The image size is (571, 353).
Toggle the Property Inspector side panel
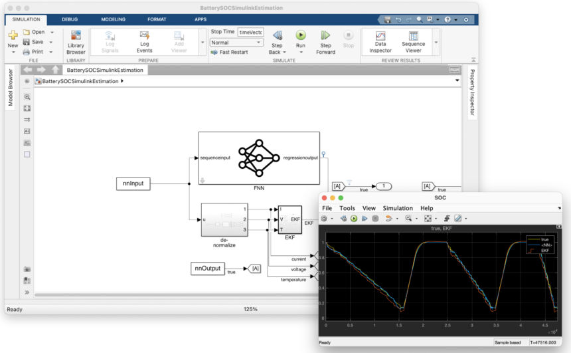tap(472, 92)
